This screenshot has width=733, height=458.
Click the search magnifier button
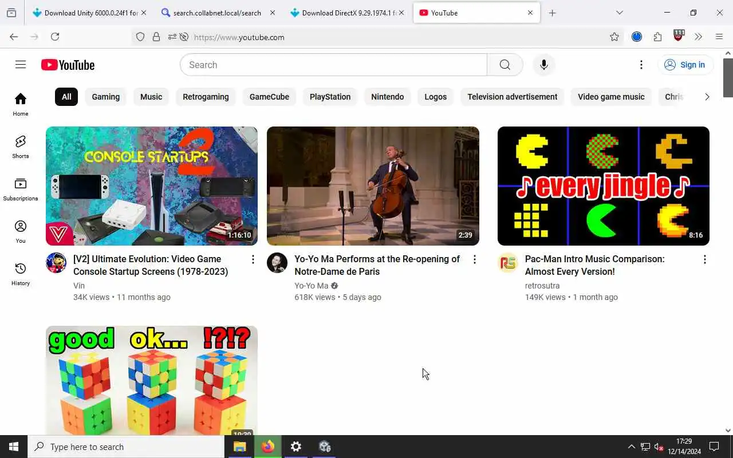tap(505, 65)
